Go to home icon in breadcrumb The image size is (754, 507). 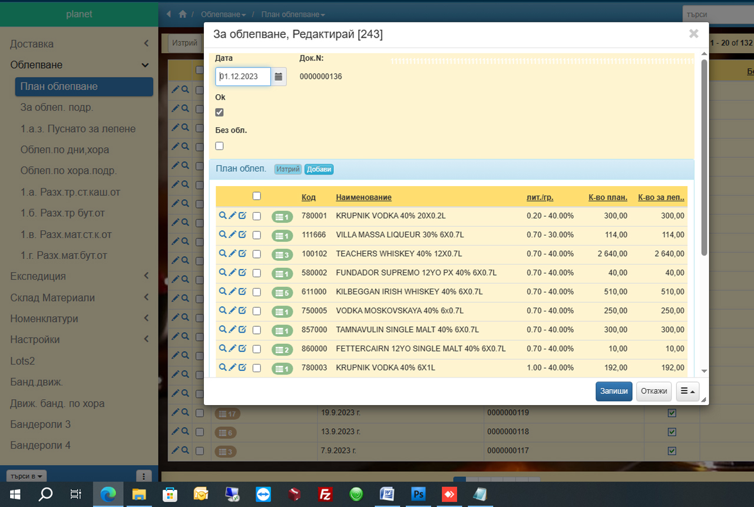[x=183, y=14]
